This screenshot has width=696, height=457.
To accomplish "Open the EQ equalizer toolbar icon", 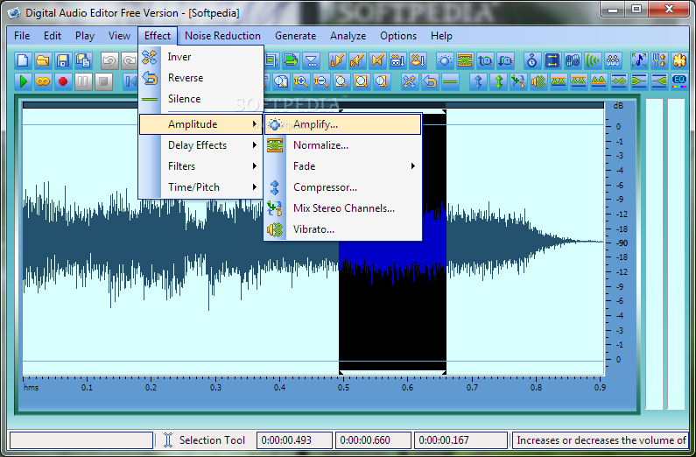I will point(679,81).
